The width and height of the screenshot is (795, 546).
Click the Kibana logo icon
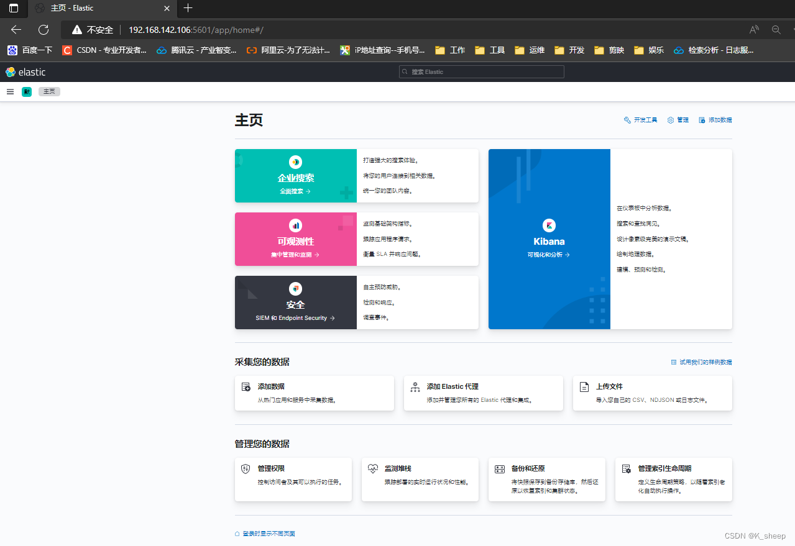coord(549,225)
